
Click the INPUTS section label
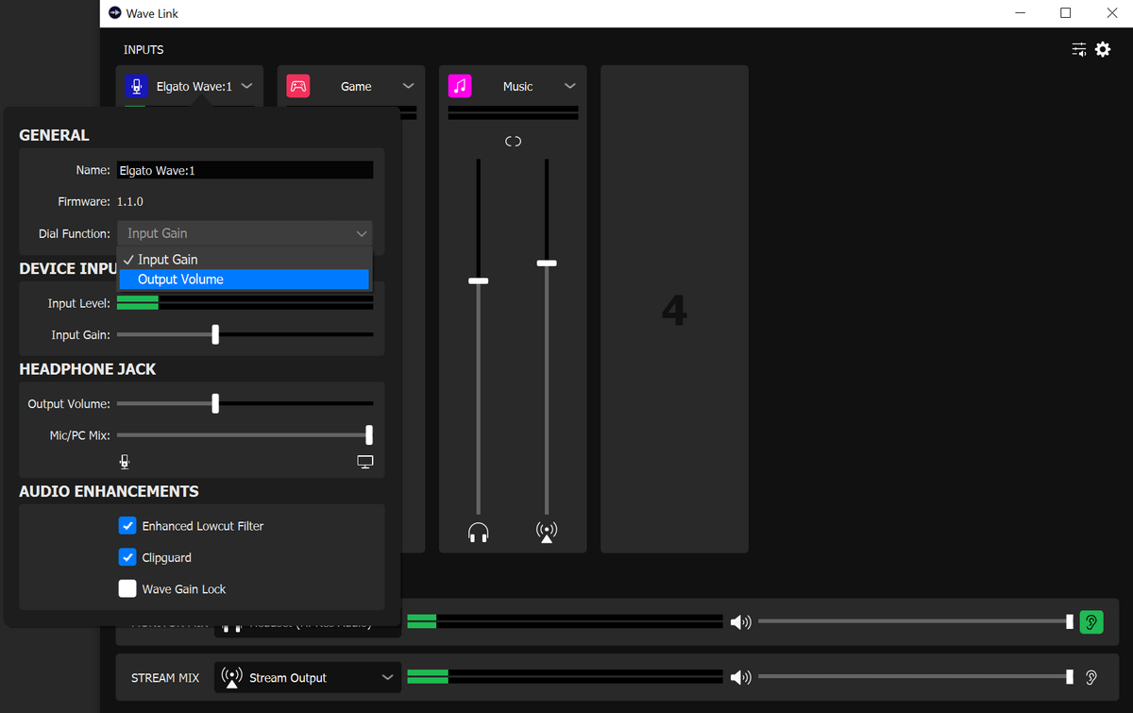144,50
